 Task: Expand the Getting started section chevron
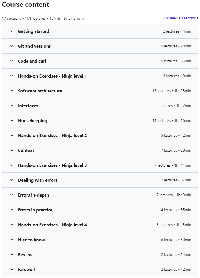12,31
